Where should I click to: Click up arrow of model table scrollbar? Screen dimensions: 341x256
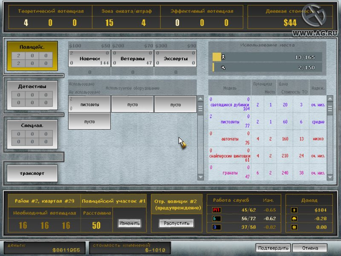pyautogui.click(x=330, y=99)
